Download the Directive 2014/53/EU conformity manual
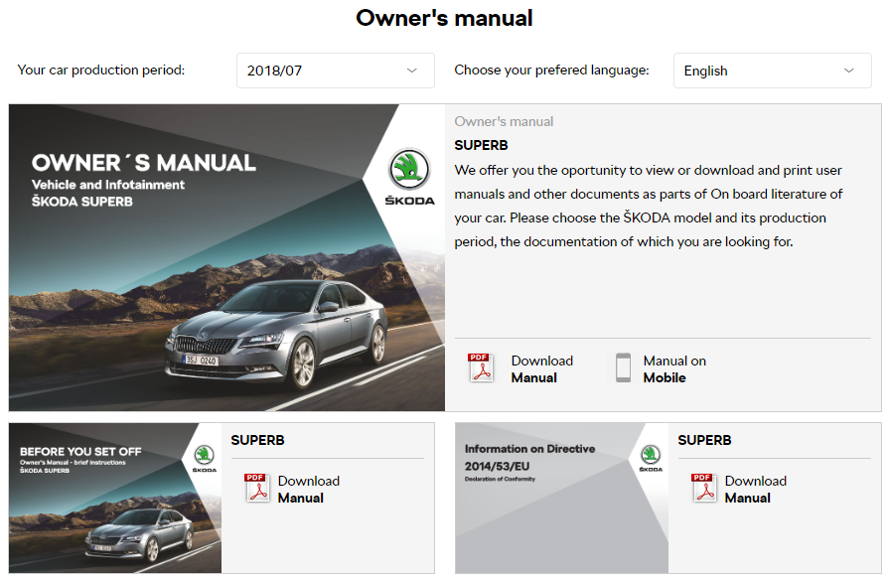The height and width of the screenshot is (581, 890). (756, 489)
